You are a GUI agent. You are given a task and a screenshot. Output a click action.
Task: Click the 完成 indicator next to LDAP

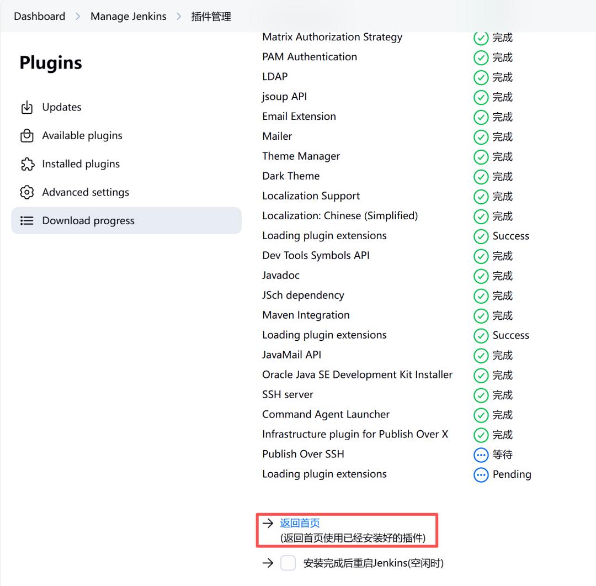pyautogui.click(x=481, y=77)
